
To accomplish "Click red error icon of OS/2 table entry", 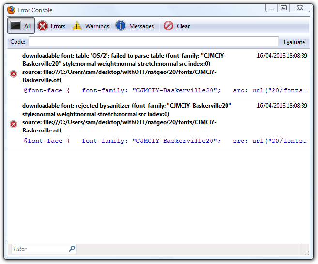I will coord(14,73).
